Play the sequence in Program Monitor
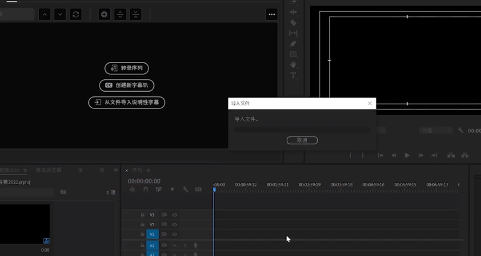This screenshot has width=481, height=256. click(407, 155)
